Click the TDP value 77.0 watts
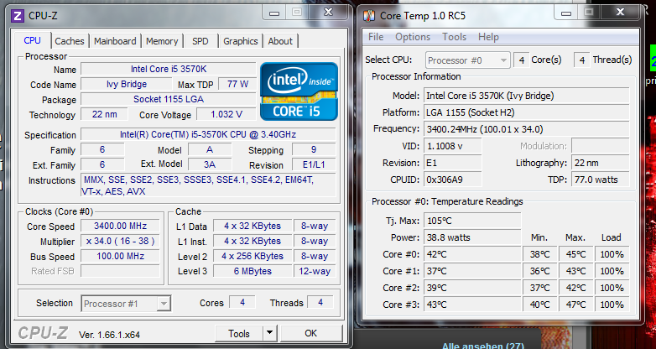The height and width of the screenshot is (349, 656). click(x=601, y=180)
